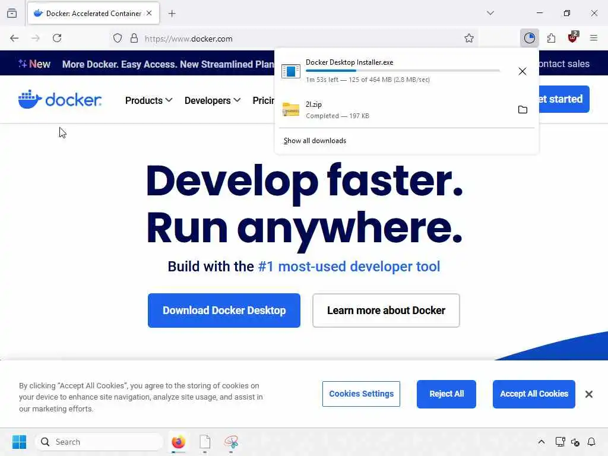Click Firefox icon in taskbar
The height and width of the screenshot is (456, 608).
point(178,442)
